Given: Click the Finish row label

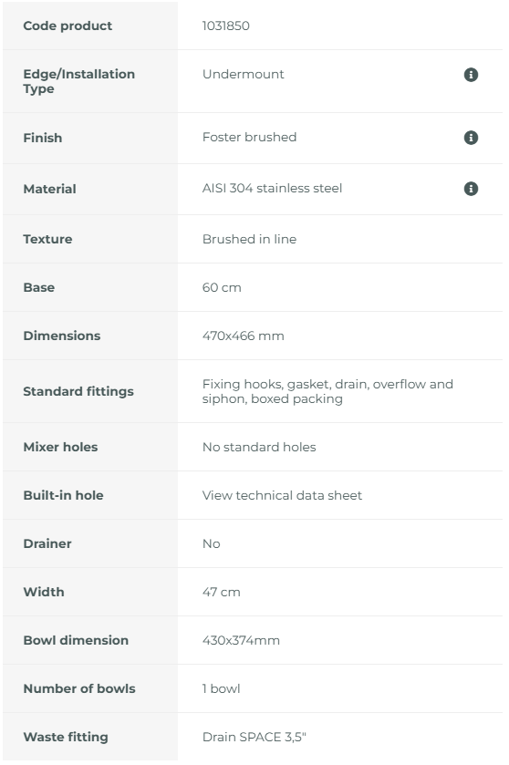Looking at the screenshot, I should point(43,138).
